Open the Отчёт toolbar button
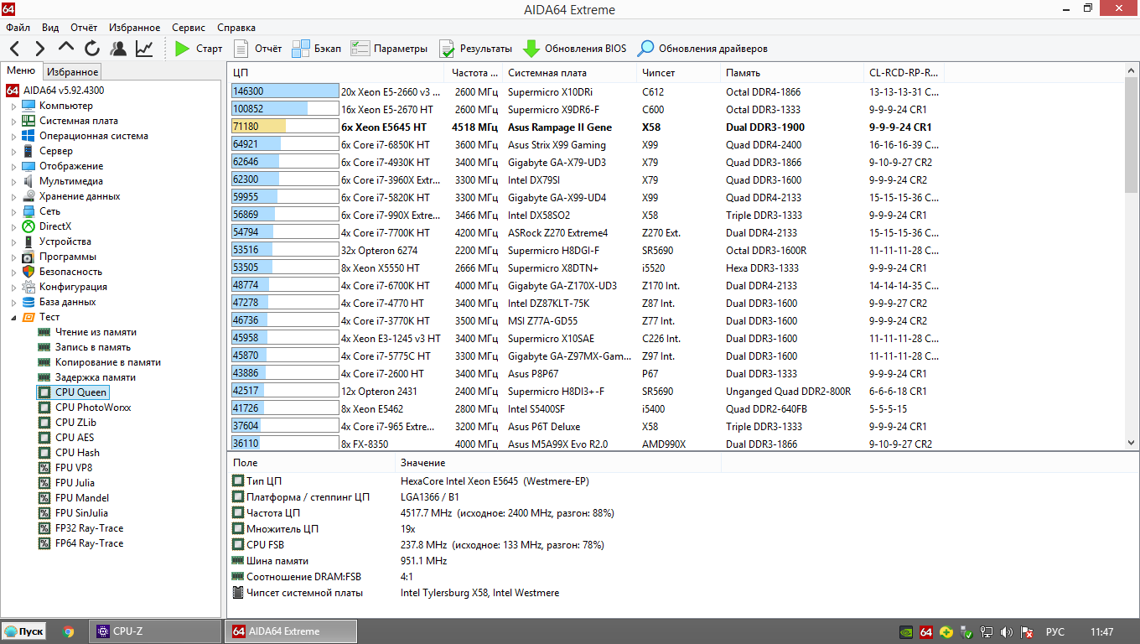 tap(257, 49)
